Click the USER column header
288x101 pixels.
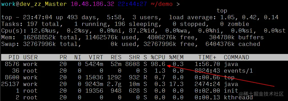pyautogui.click(x=30, y=58)
